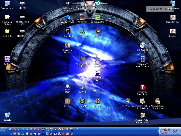Image resolution: width=181 pixels, height=136 pixels.
Task: Click the taskbar clock
Action: pos(175,131)
